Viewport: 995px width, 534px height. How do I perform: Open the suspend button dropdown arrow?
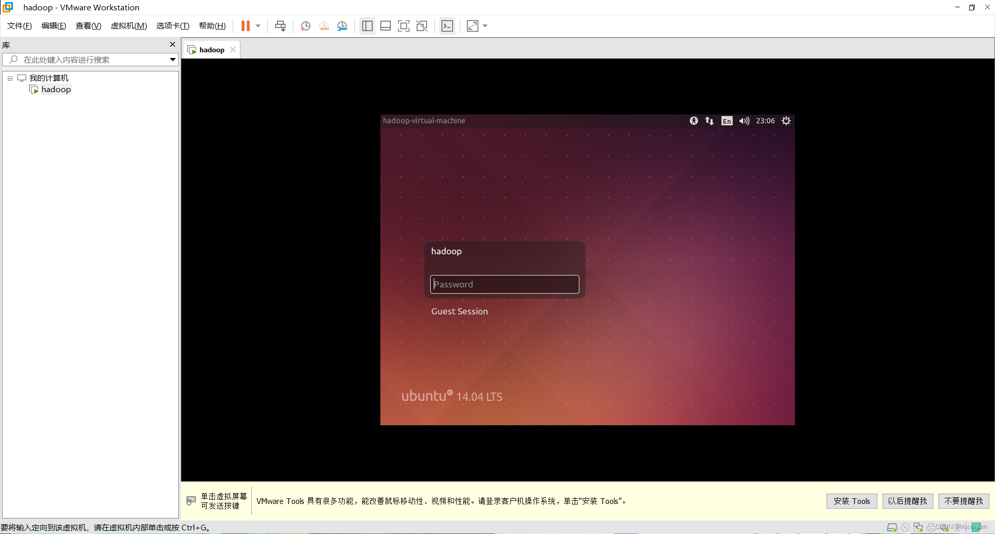[x=258, y=25]
